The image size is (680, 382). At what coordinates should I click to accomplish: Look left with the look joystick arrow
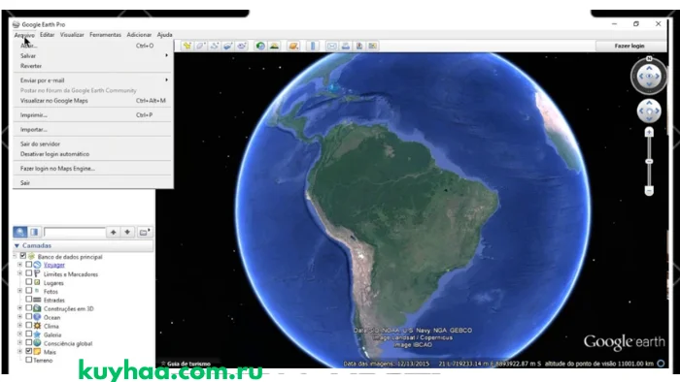point(641,77)
